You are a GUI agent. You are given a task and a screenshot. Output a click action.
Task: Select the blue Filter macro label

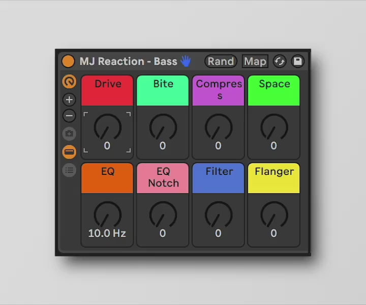coord(218,178)
